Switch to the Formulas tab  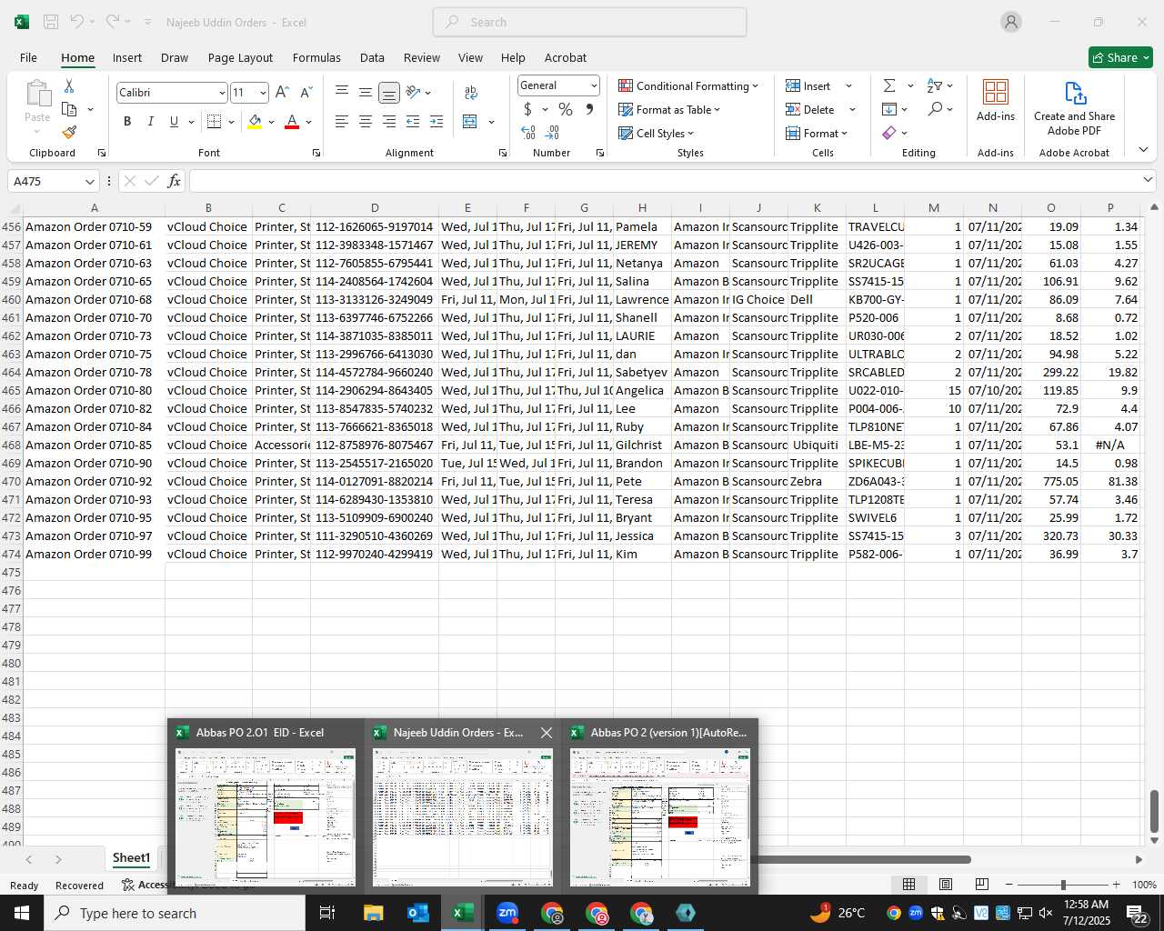[x=316, y=57]
